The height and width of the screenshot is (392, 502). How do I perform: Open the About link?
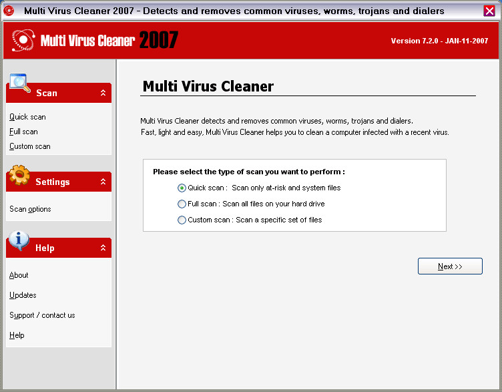19,275
